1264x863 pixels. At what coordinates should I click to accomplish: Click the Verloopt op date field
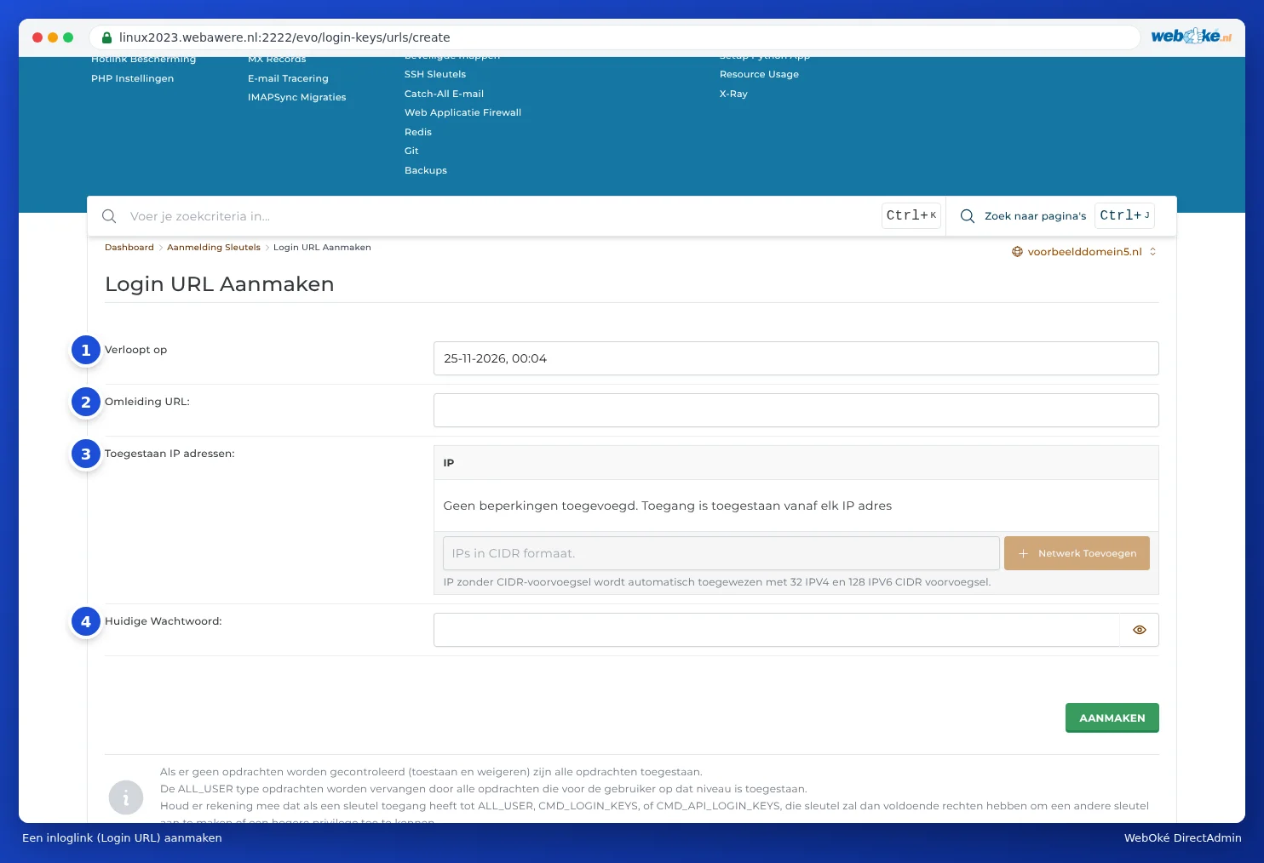796,358
